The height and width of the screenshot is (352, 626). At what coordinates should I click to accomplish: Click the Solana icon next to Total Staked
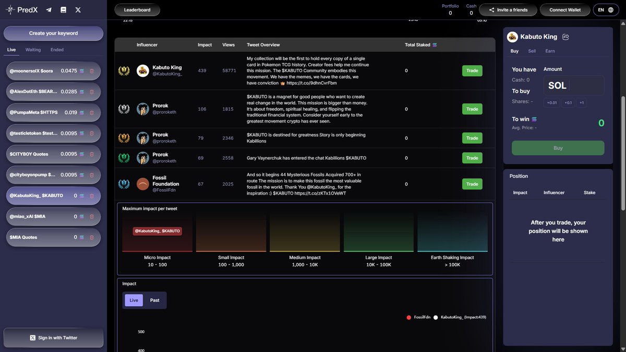[435, 45]
